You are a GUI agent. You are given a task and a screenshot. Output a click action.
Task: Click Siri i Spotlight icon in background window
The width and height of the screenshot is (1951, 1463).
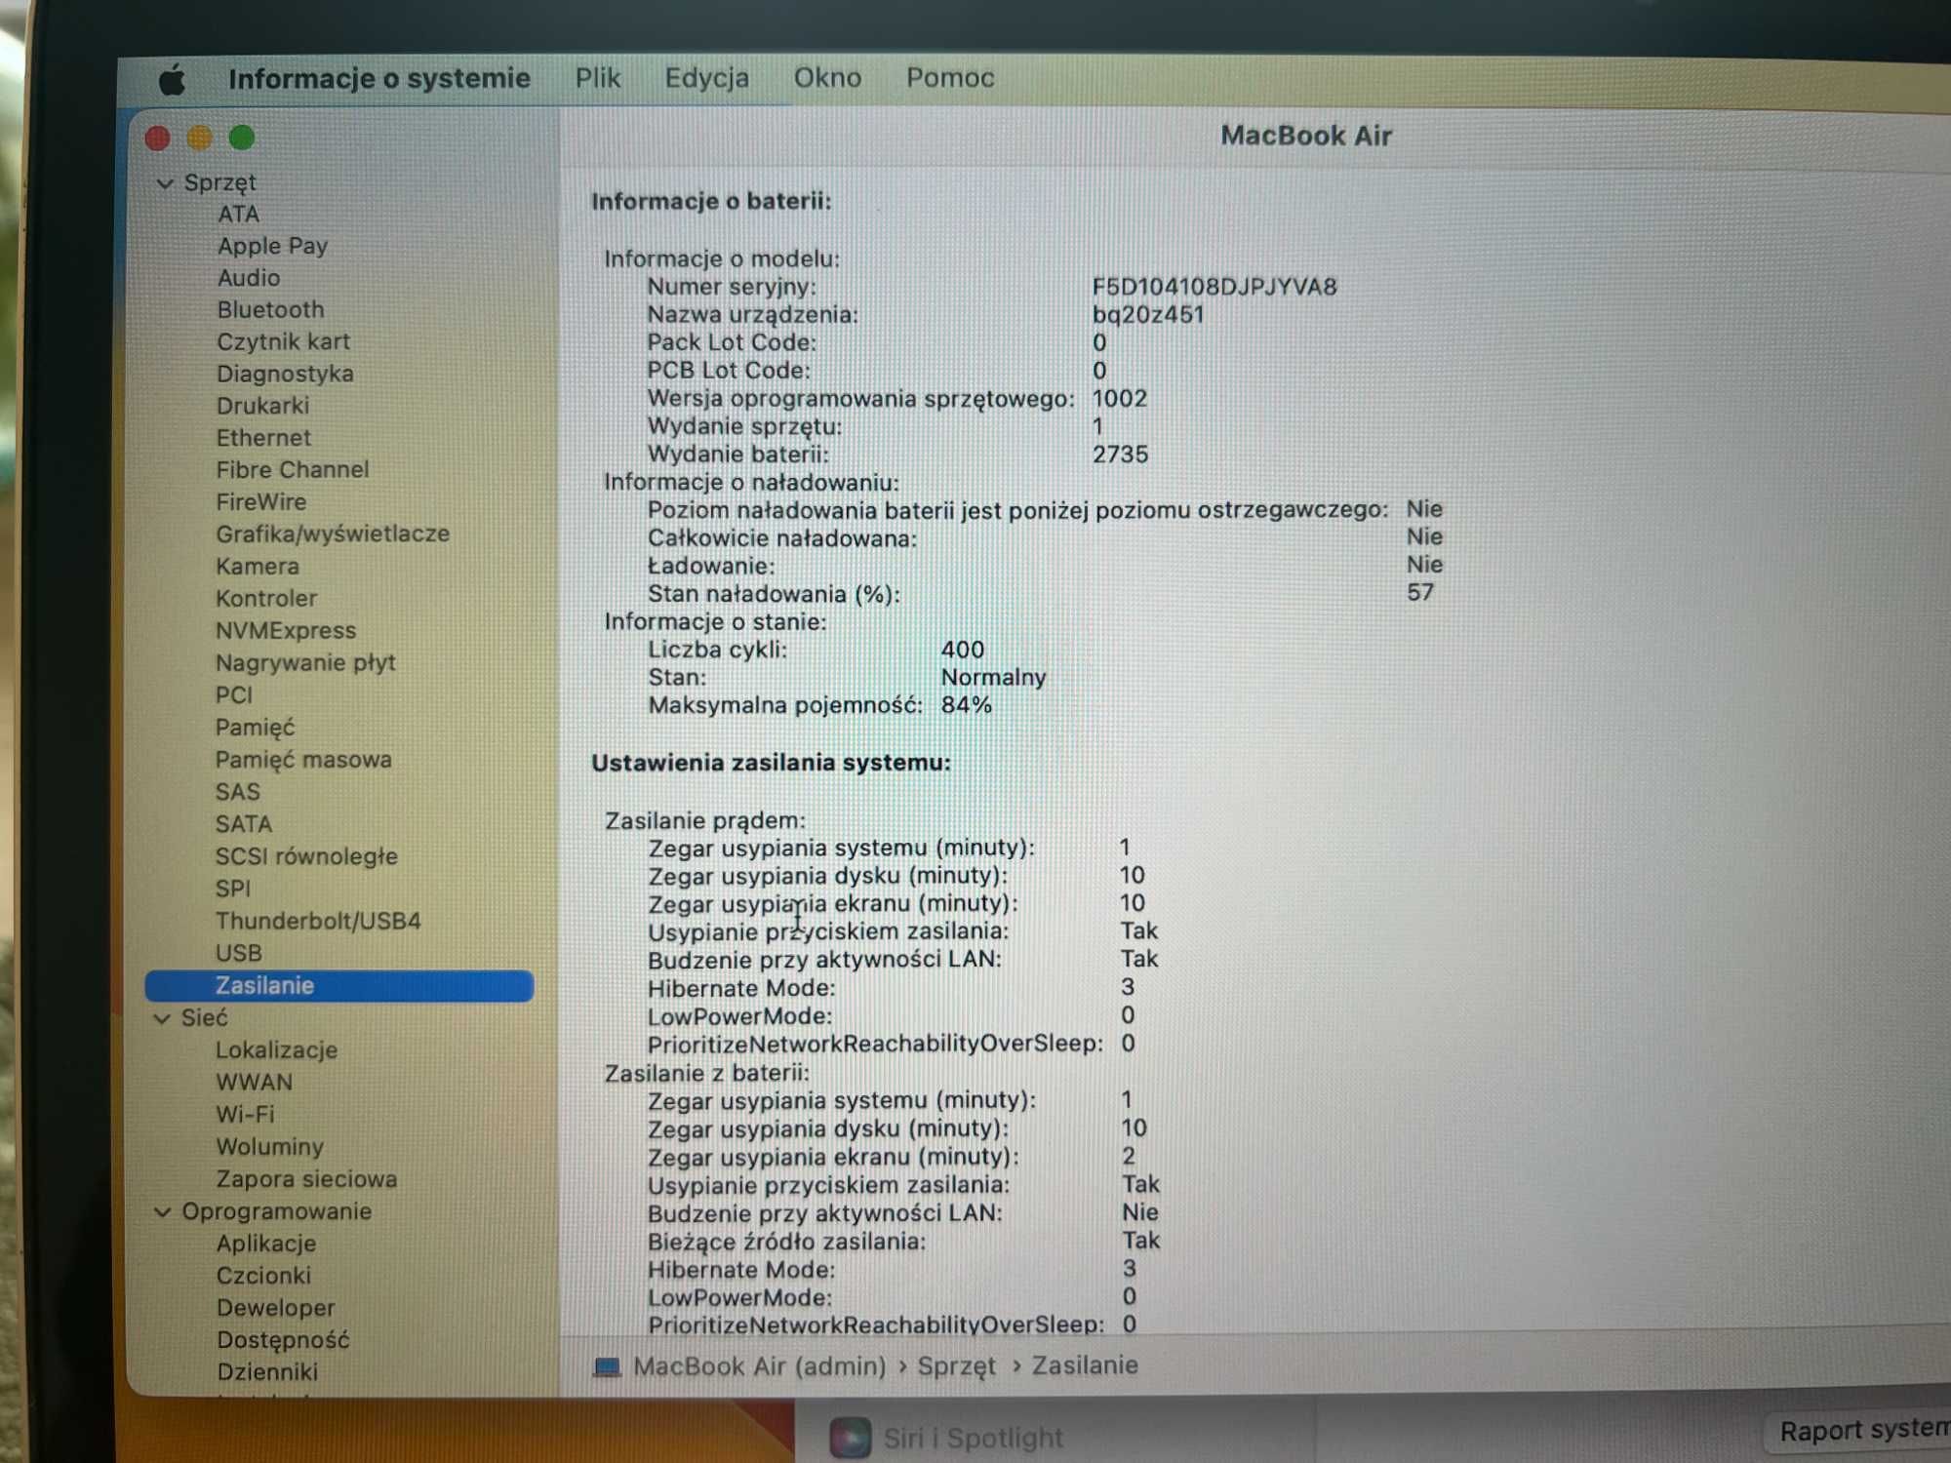tap(850, 1439)
